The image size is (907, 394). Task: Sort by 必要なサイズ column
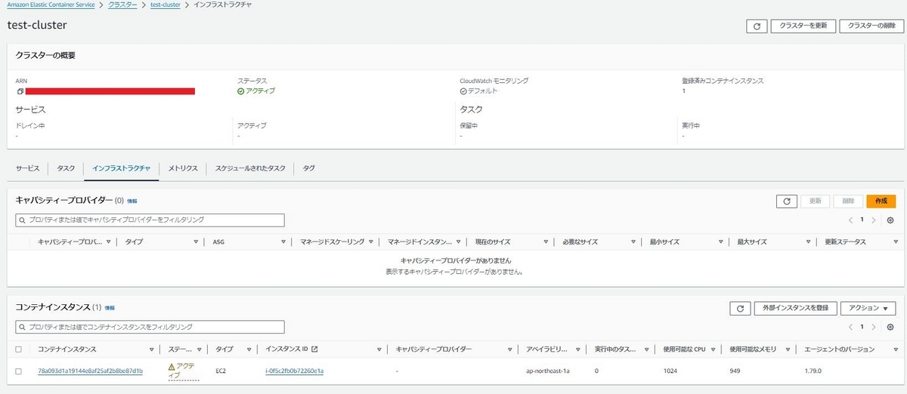633,242
